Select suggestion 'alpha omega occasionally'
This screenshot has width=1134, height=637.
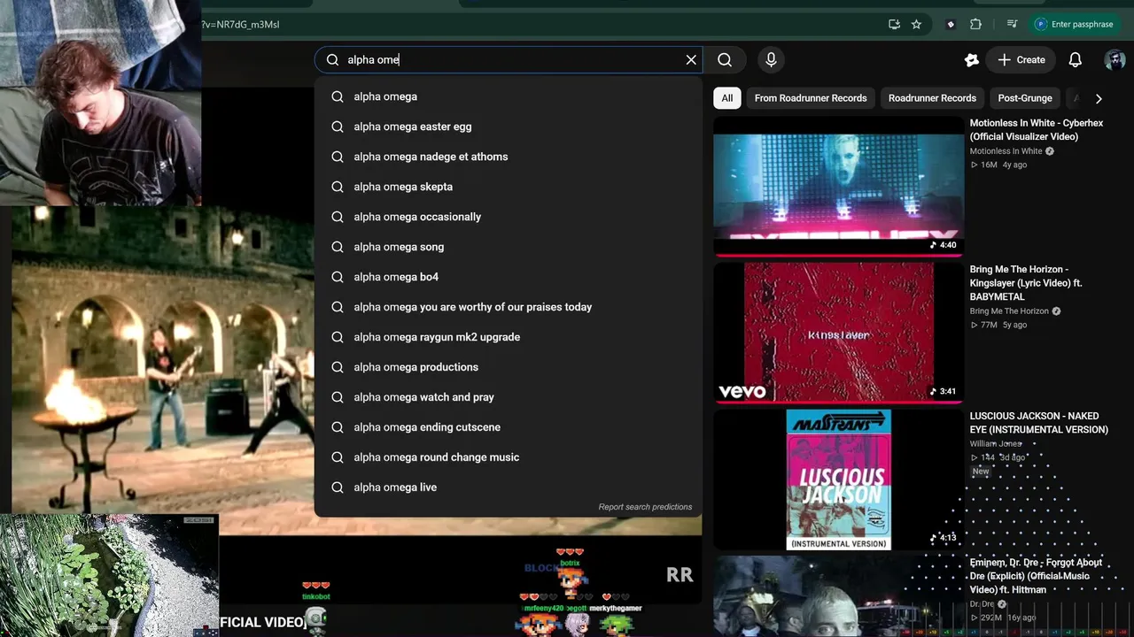pos(508,217)
